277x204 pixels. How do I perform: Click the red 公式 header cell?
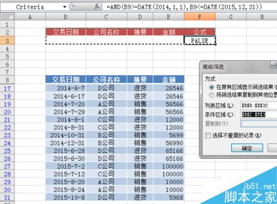click(x=199, y=32)
